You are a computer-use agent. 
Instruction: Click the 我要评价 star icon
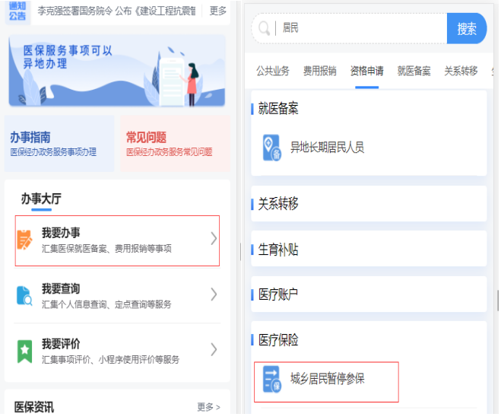click(25, 351)
